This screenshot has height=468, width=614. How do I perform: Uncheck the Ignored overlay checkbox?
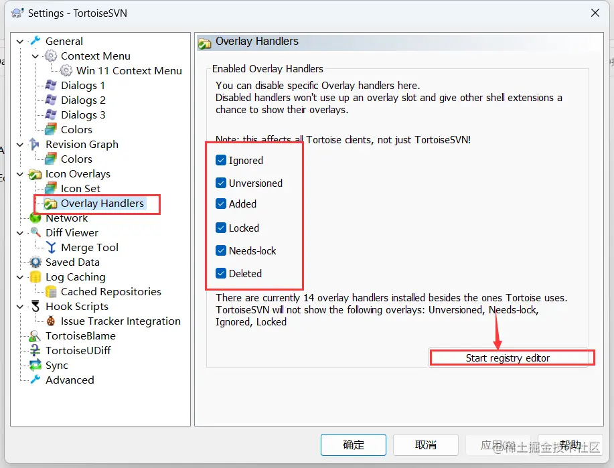(221, 160)
